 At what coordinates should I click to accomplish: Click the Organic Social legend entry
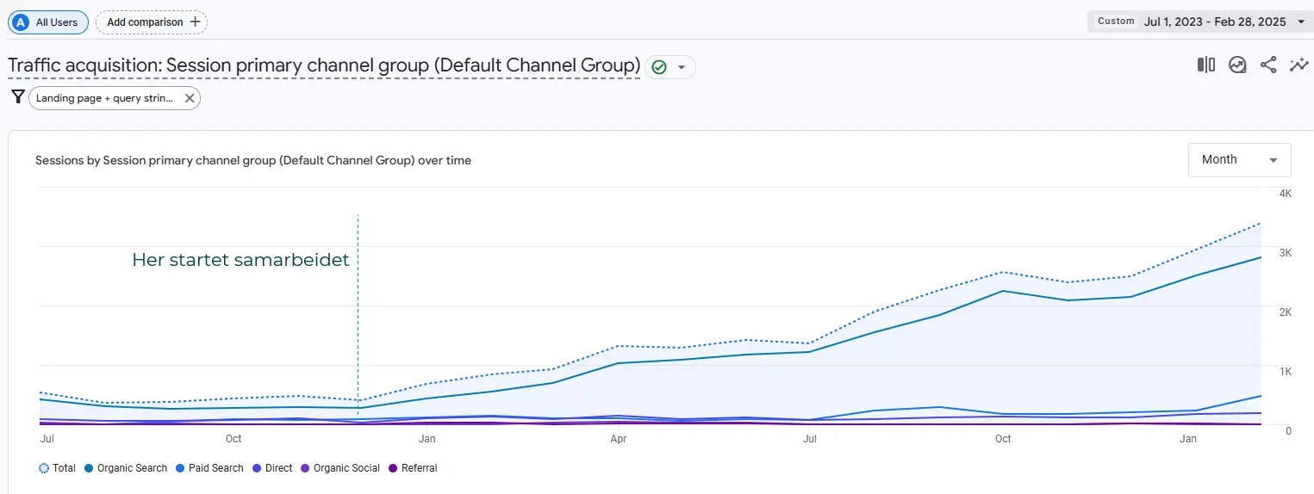click(340, 468)
